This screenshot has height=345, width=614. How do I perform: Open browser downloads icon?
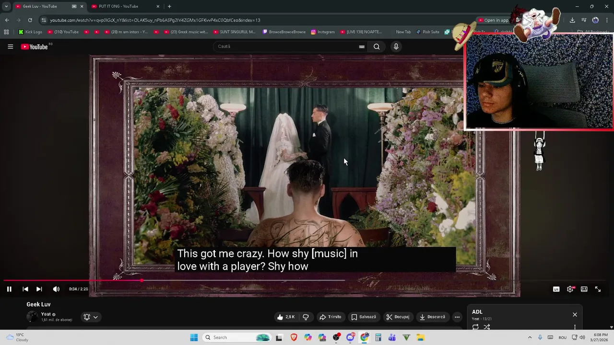tap(572, 20)
